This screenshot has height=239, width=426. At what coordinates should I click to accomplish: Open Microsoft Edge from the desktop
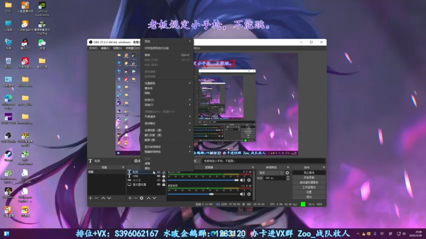(x=8, y=101)
